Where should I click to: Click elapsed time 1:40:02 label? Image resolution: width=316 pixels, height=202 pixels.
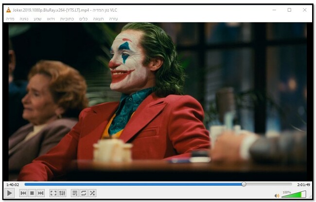coord(13,185)
